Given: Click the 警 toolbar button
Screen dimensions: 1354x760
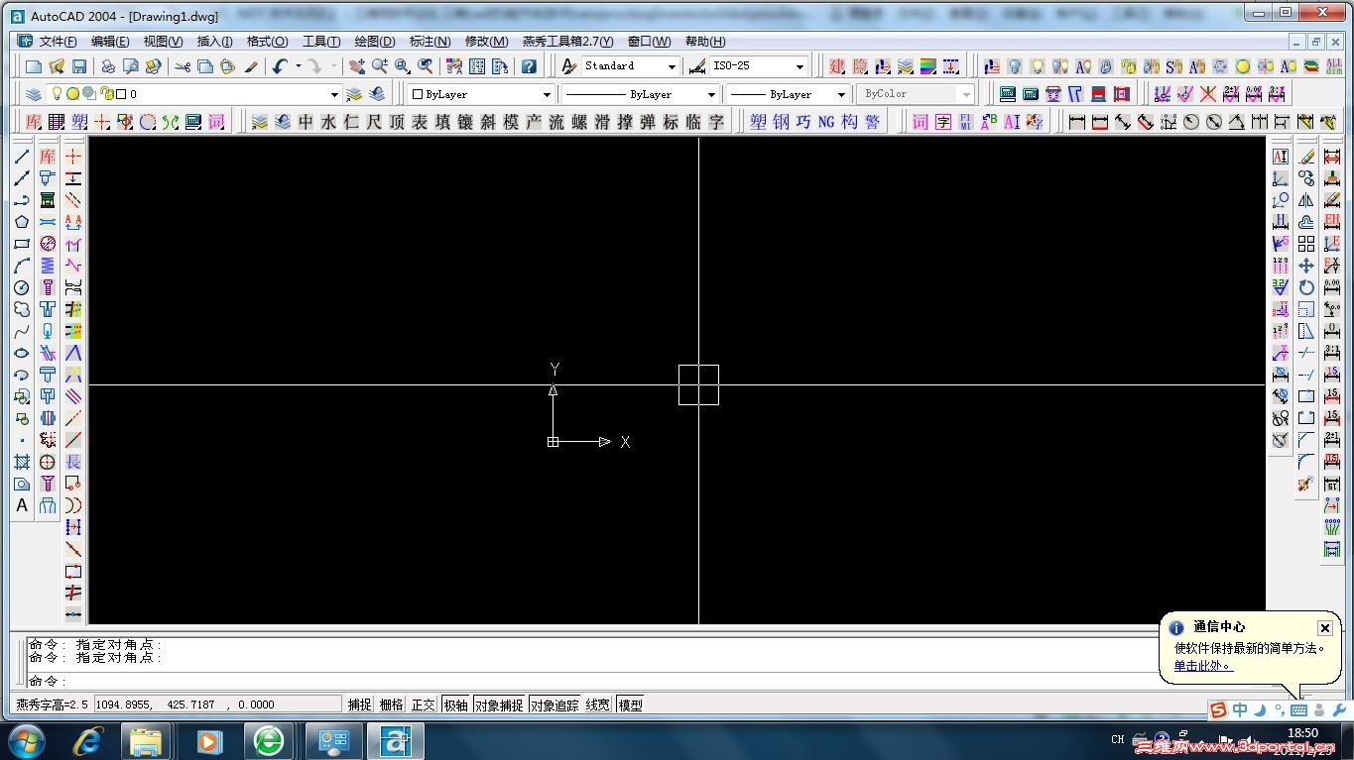Looking at the screenshot, I should (x=872, y=122).
